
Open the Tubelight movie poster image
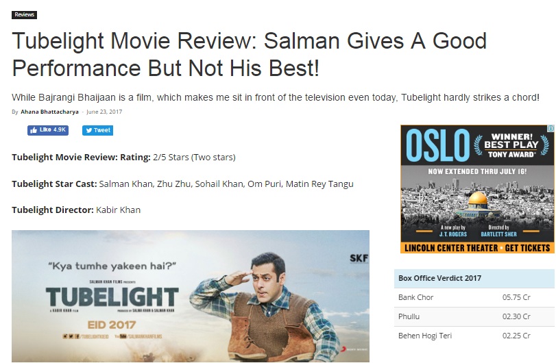point(191,296)
